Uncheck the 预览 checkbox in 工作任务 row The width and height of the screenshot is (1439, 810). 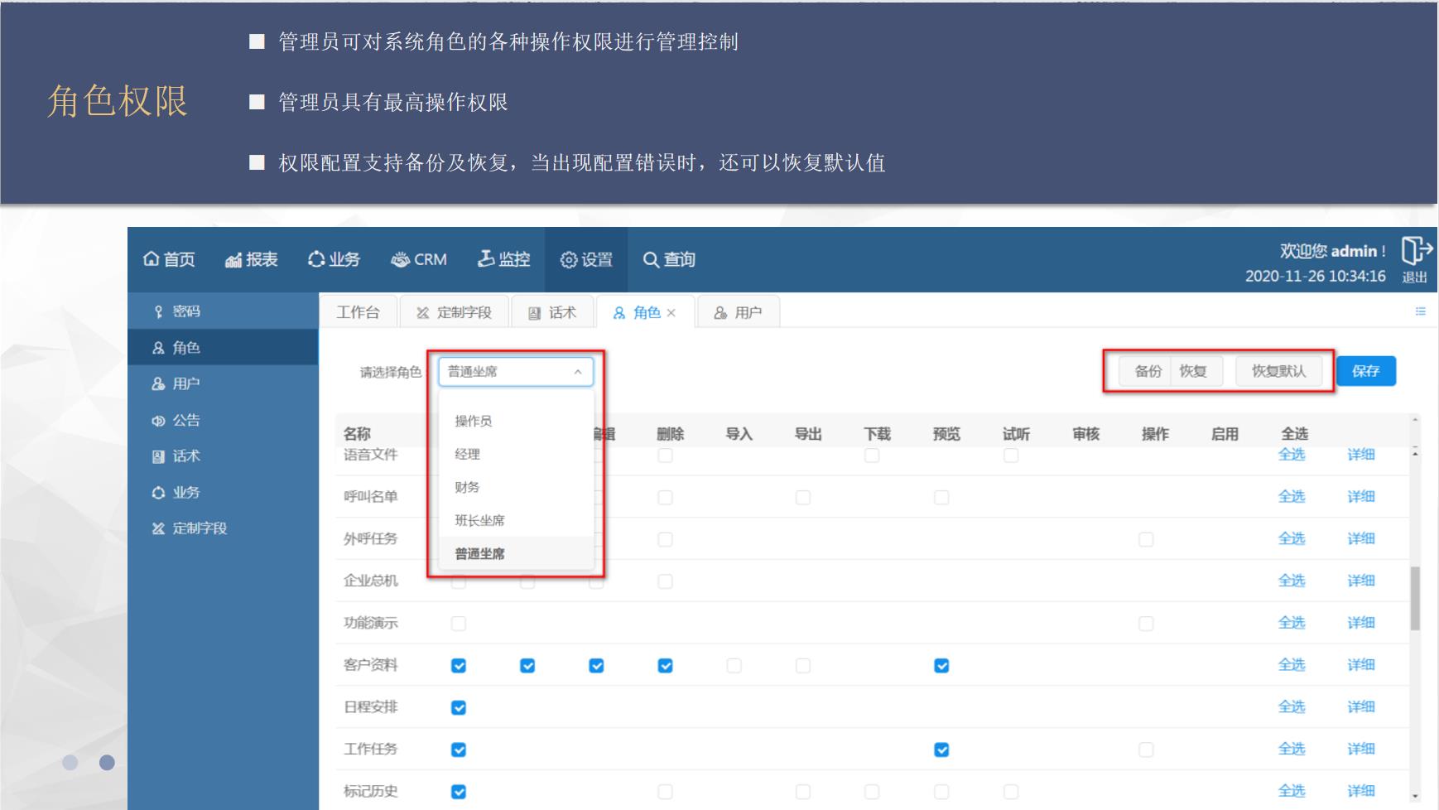941,750
